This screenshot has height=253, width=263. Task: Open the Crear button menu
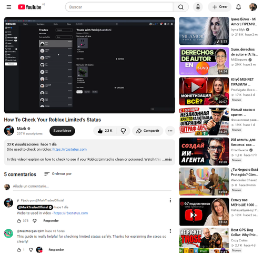pos(220,7)
